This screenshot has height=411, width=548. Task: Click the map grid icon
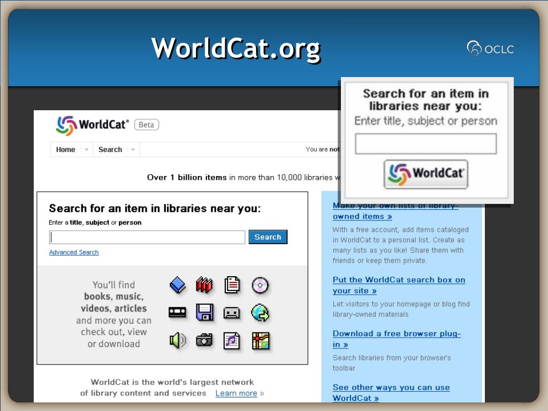(x=261, y=341)
